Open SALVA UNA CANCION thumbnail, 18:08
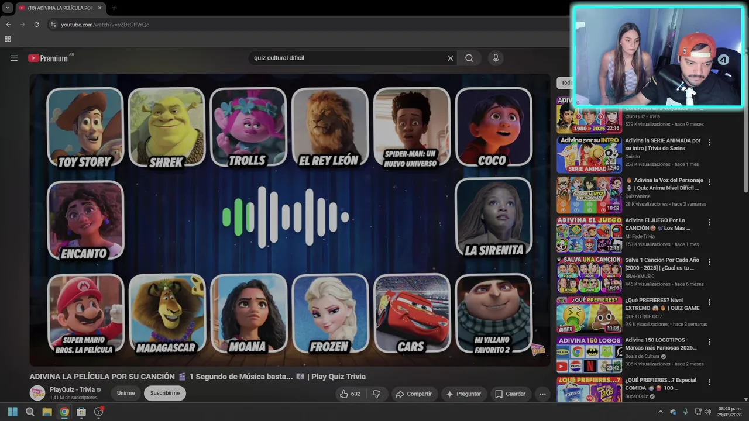 (x=589, y=275)
